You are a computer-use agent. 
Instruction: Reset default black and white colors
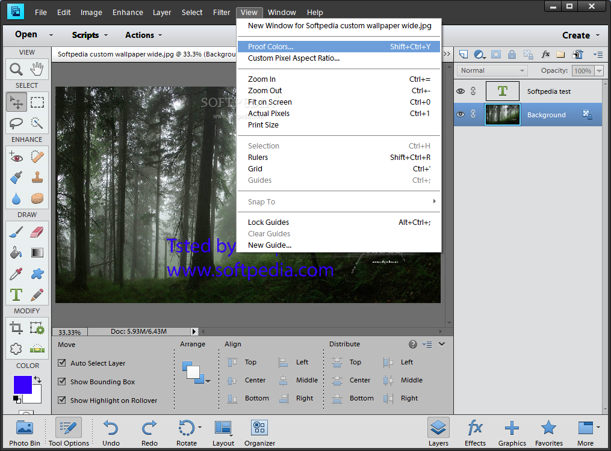(17, 399)
